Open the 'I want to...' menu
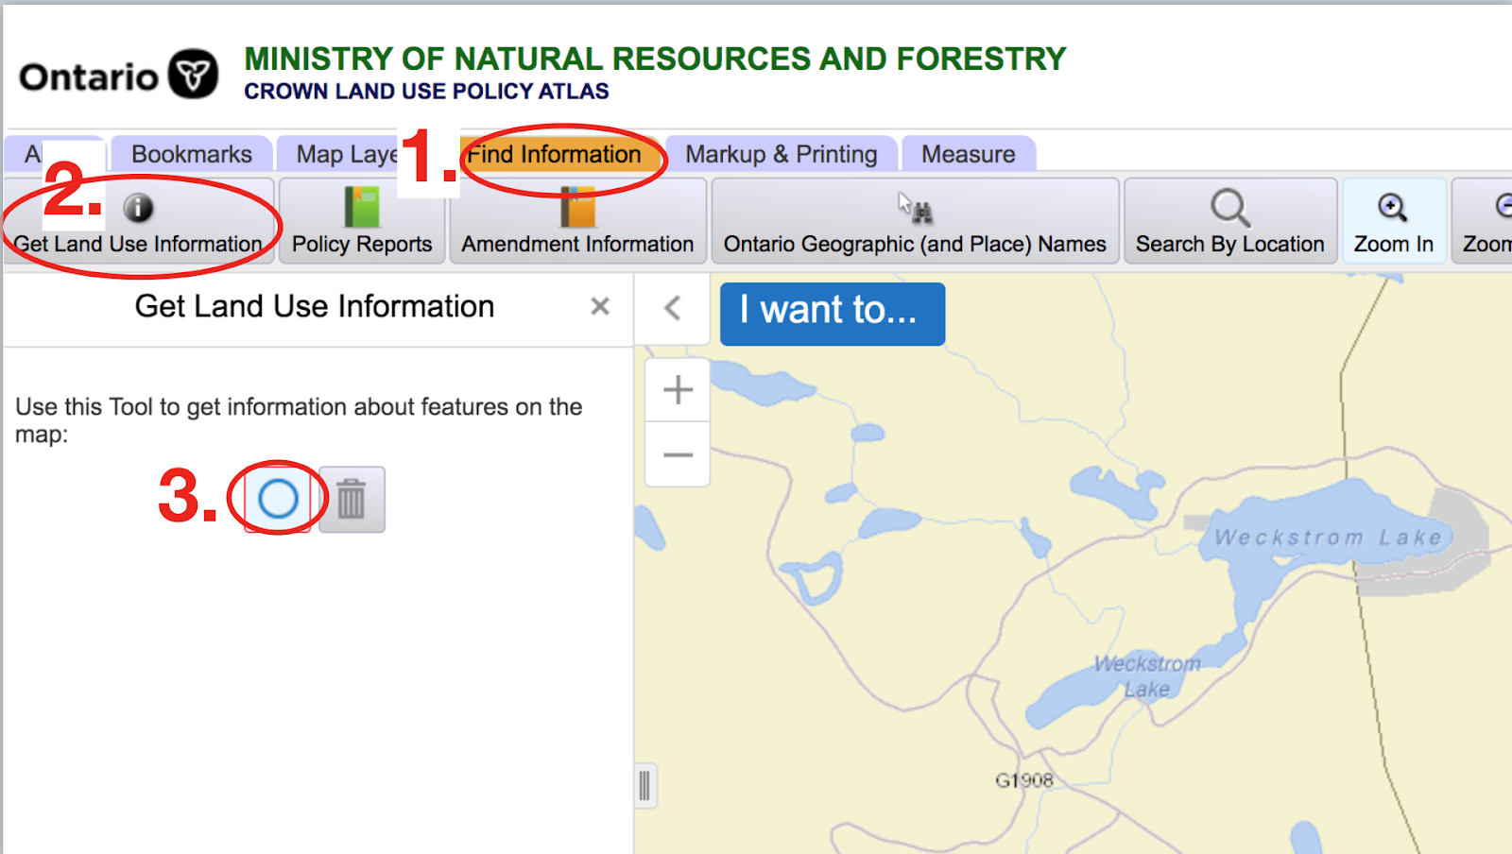Image resolution: width=1512 pixels, height=854 pixels. [x=833, y=314]
